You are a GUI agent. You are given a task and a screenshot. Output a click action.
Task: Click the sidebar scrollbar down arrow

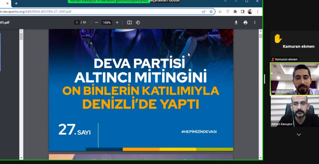21,158
